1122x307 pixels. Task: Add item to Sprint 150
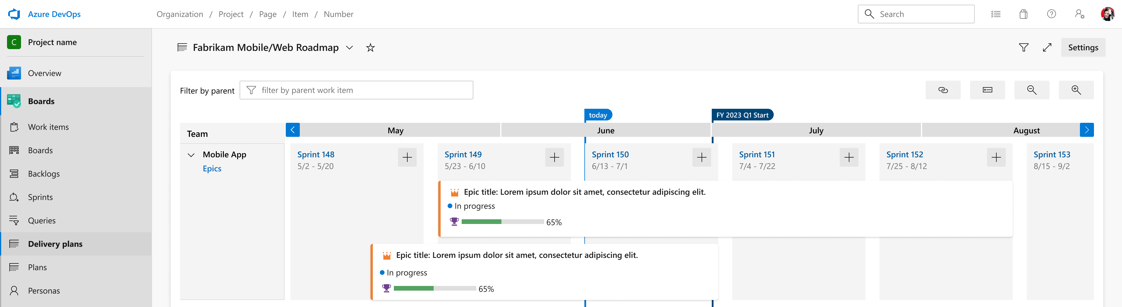(x=702, y=157)
